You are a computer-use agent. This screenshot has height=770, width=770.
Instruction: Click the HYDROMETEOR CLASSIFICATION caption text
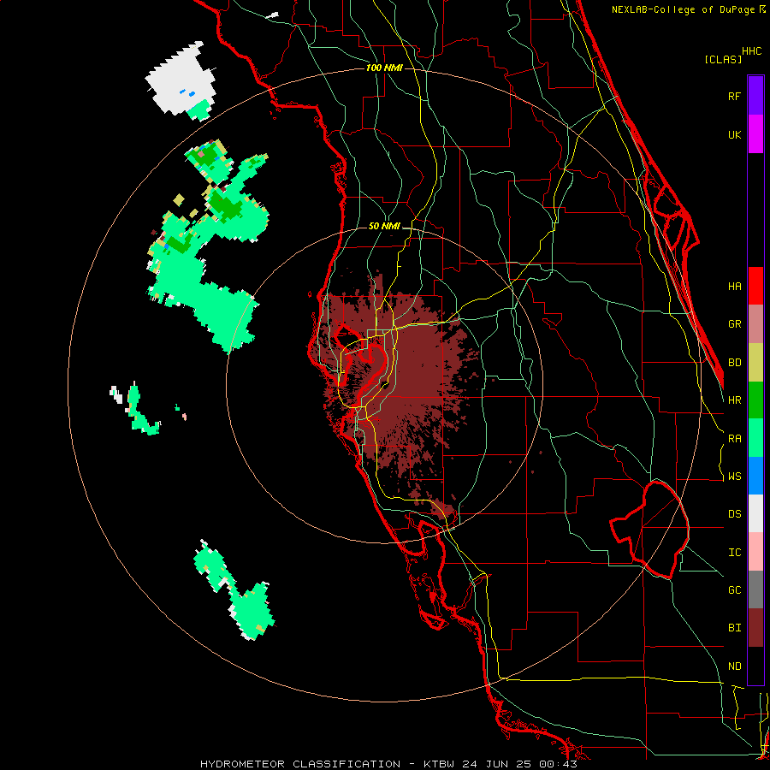point(300,764)
